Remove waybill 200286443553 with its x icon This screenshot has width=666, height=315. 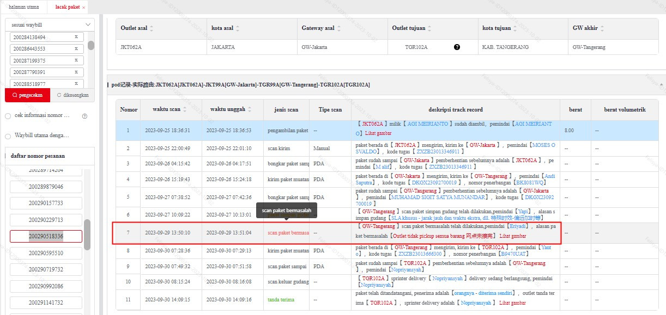coord(76,48)
